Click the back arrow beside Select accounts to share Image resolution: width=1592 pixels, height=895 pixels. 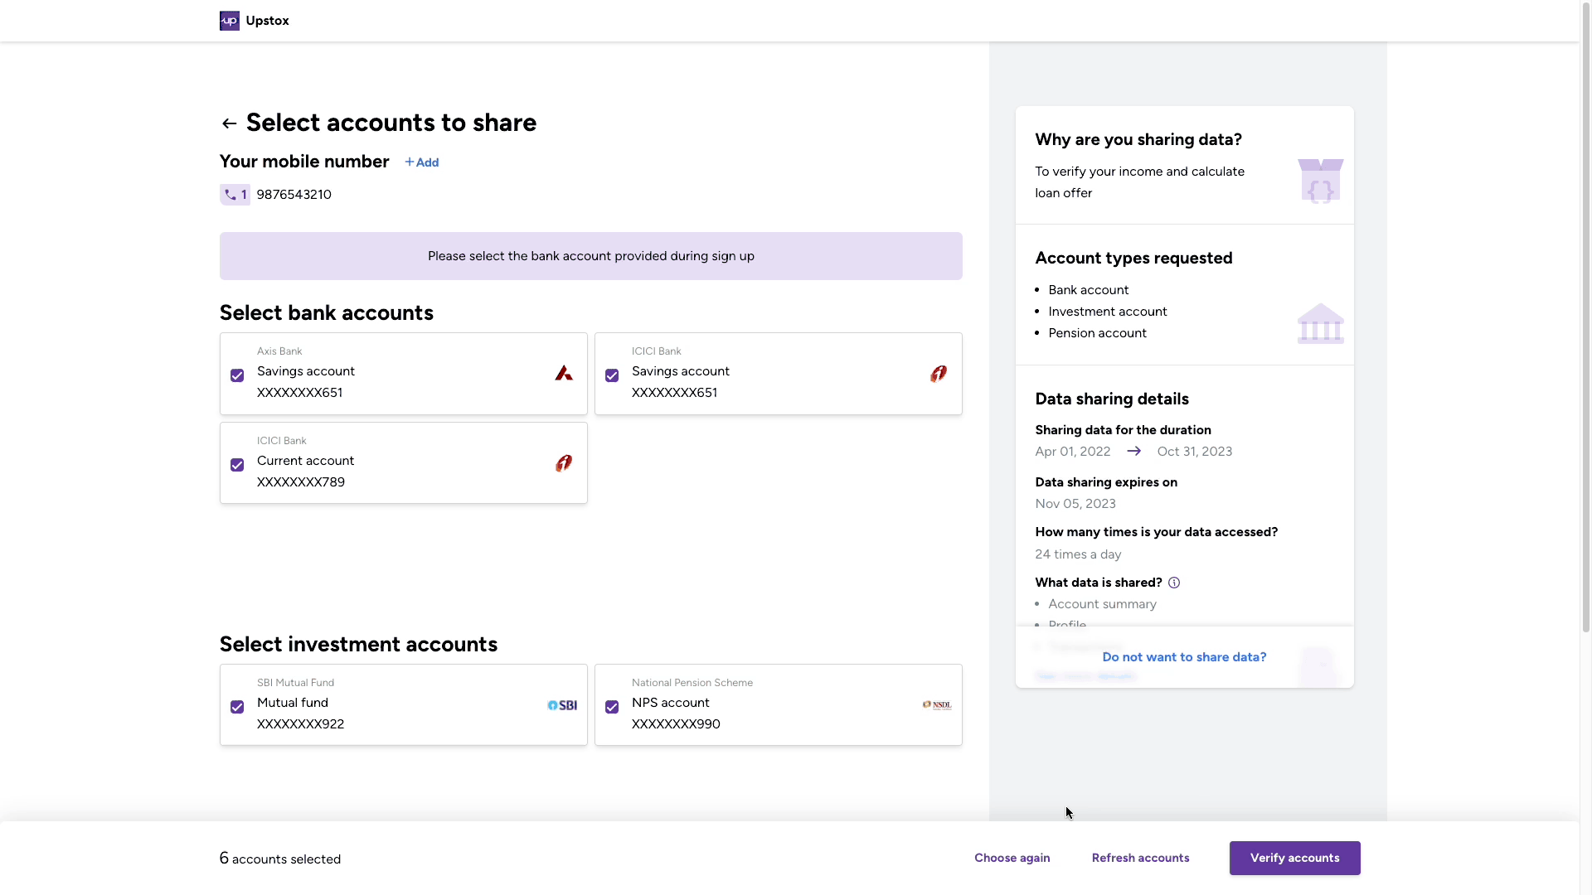pos(229,123)
